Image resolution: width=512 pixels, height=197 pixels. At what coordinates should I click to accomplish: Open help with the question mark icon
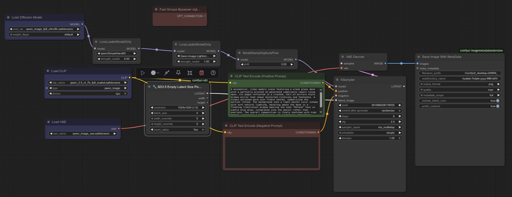tap(213, 73)
